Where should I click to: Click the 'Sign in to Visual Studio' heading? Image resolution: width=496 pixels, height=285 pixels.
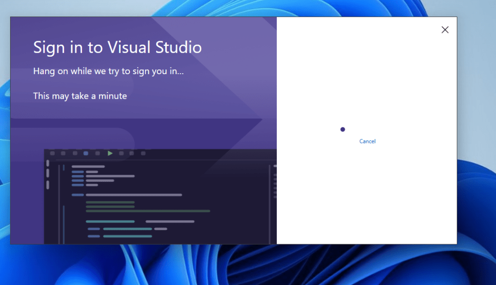coord(117,48)
